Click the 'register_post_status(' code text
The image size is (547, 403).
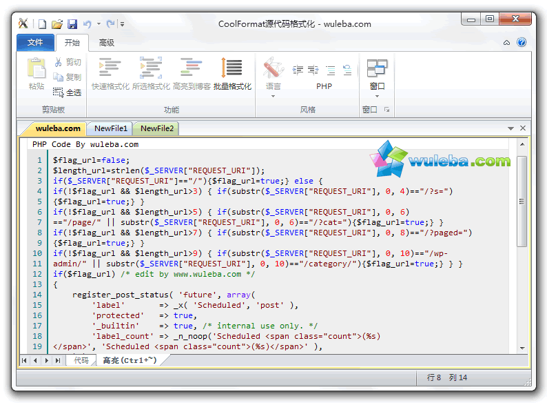[123, 295]
